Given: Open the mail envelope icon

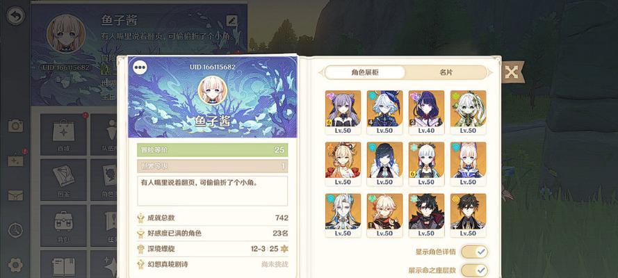Looking at the screenshot, I should pyautogui.click(x=16, y=195).
